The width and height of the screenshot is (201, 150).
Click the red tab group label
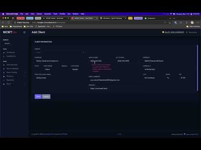[21, 18]
